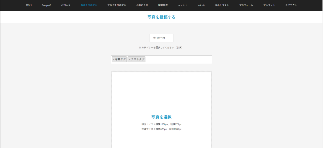Click 写真を選択 to choose a photo

click(161, 117)
